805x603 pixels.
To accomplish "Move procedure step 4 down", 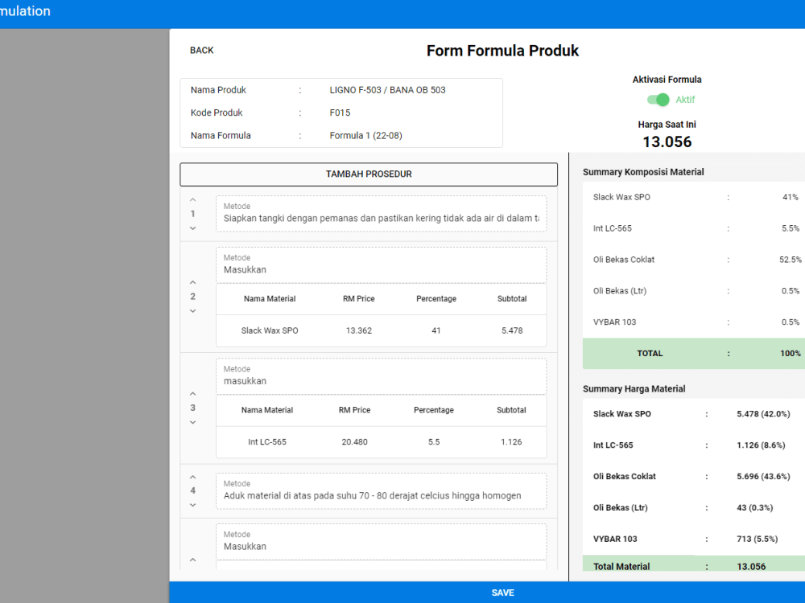I will [192, 505].
